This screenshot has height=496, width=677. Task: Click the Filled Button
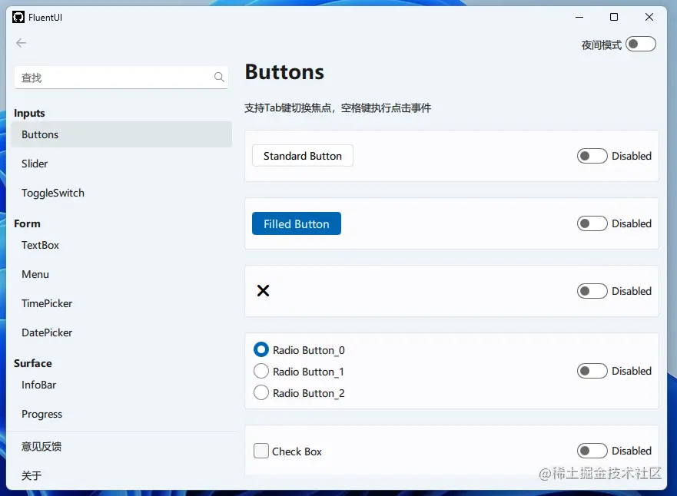click(x=296, y=223)
